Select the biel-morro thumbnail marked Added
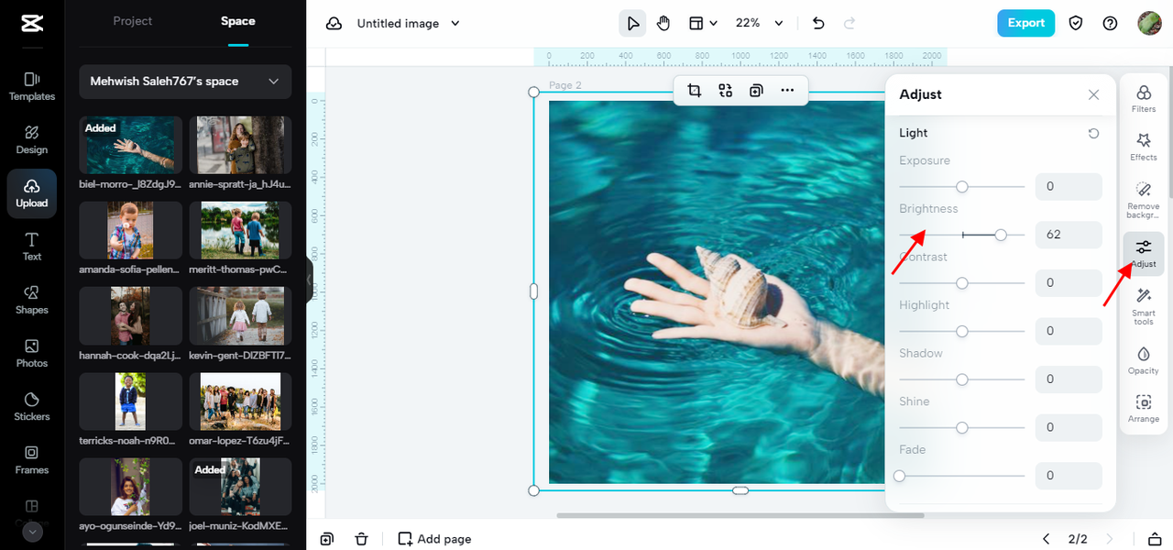 pyautogui.click(x=131, y=145)
